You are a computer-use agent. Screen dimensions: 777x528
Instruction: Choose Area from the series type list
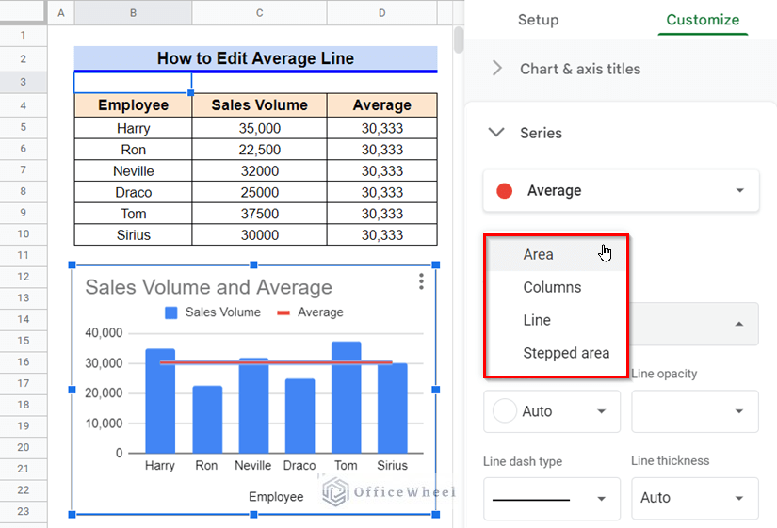click(x=557, y=255)
